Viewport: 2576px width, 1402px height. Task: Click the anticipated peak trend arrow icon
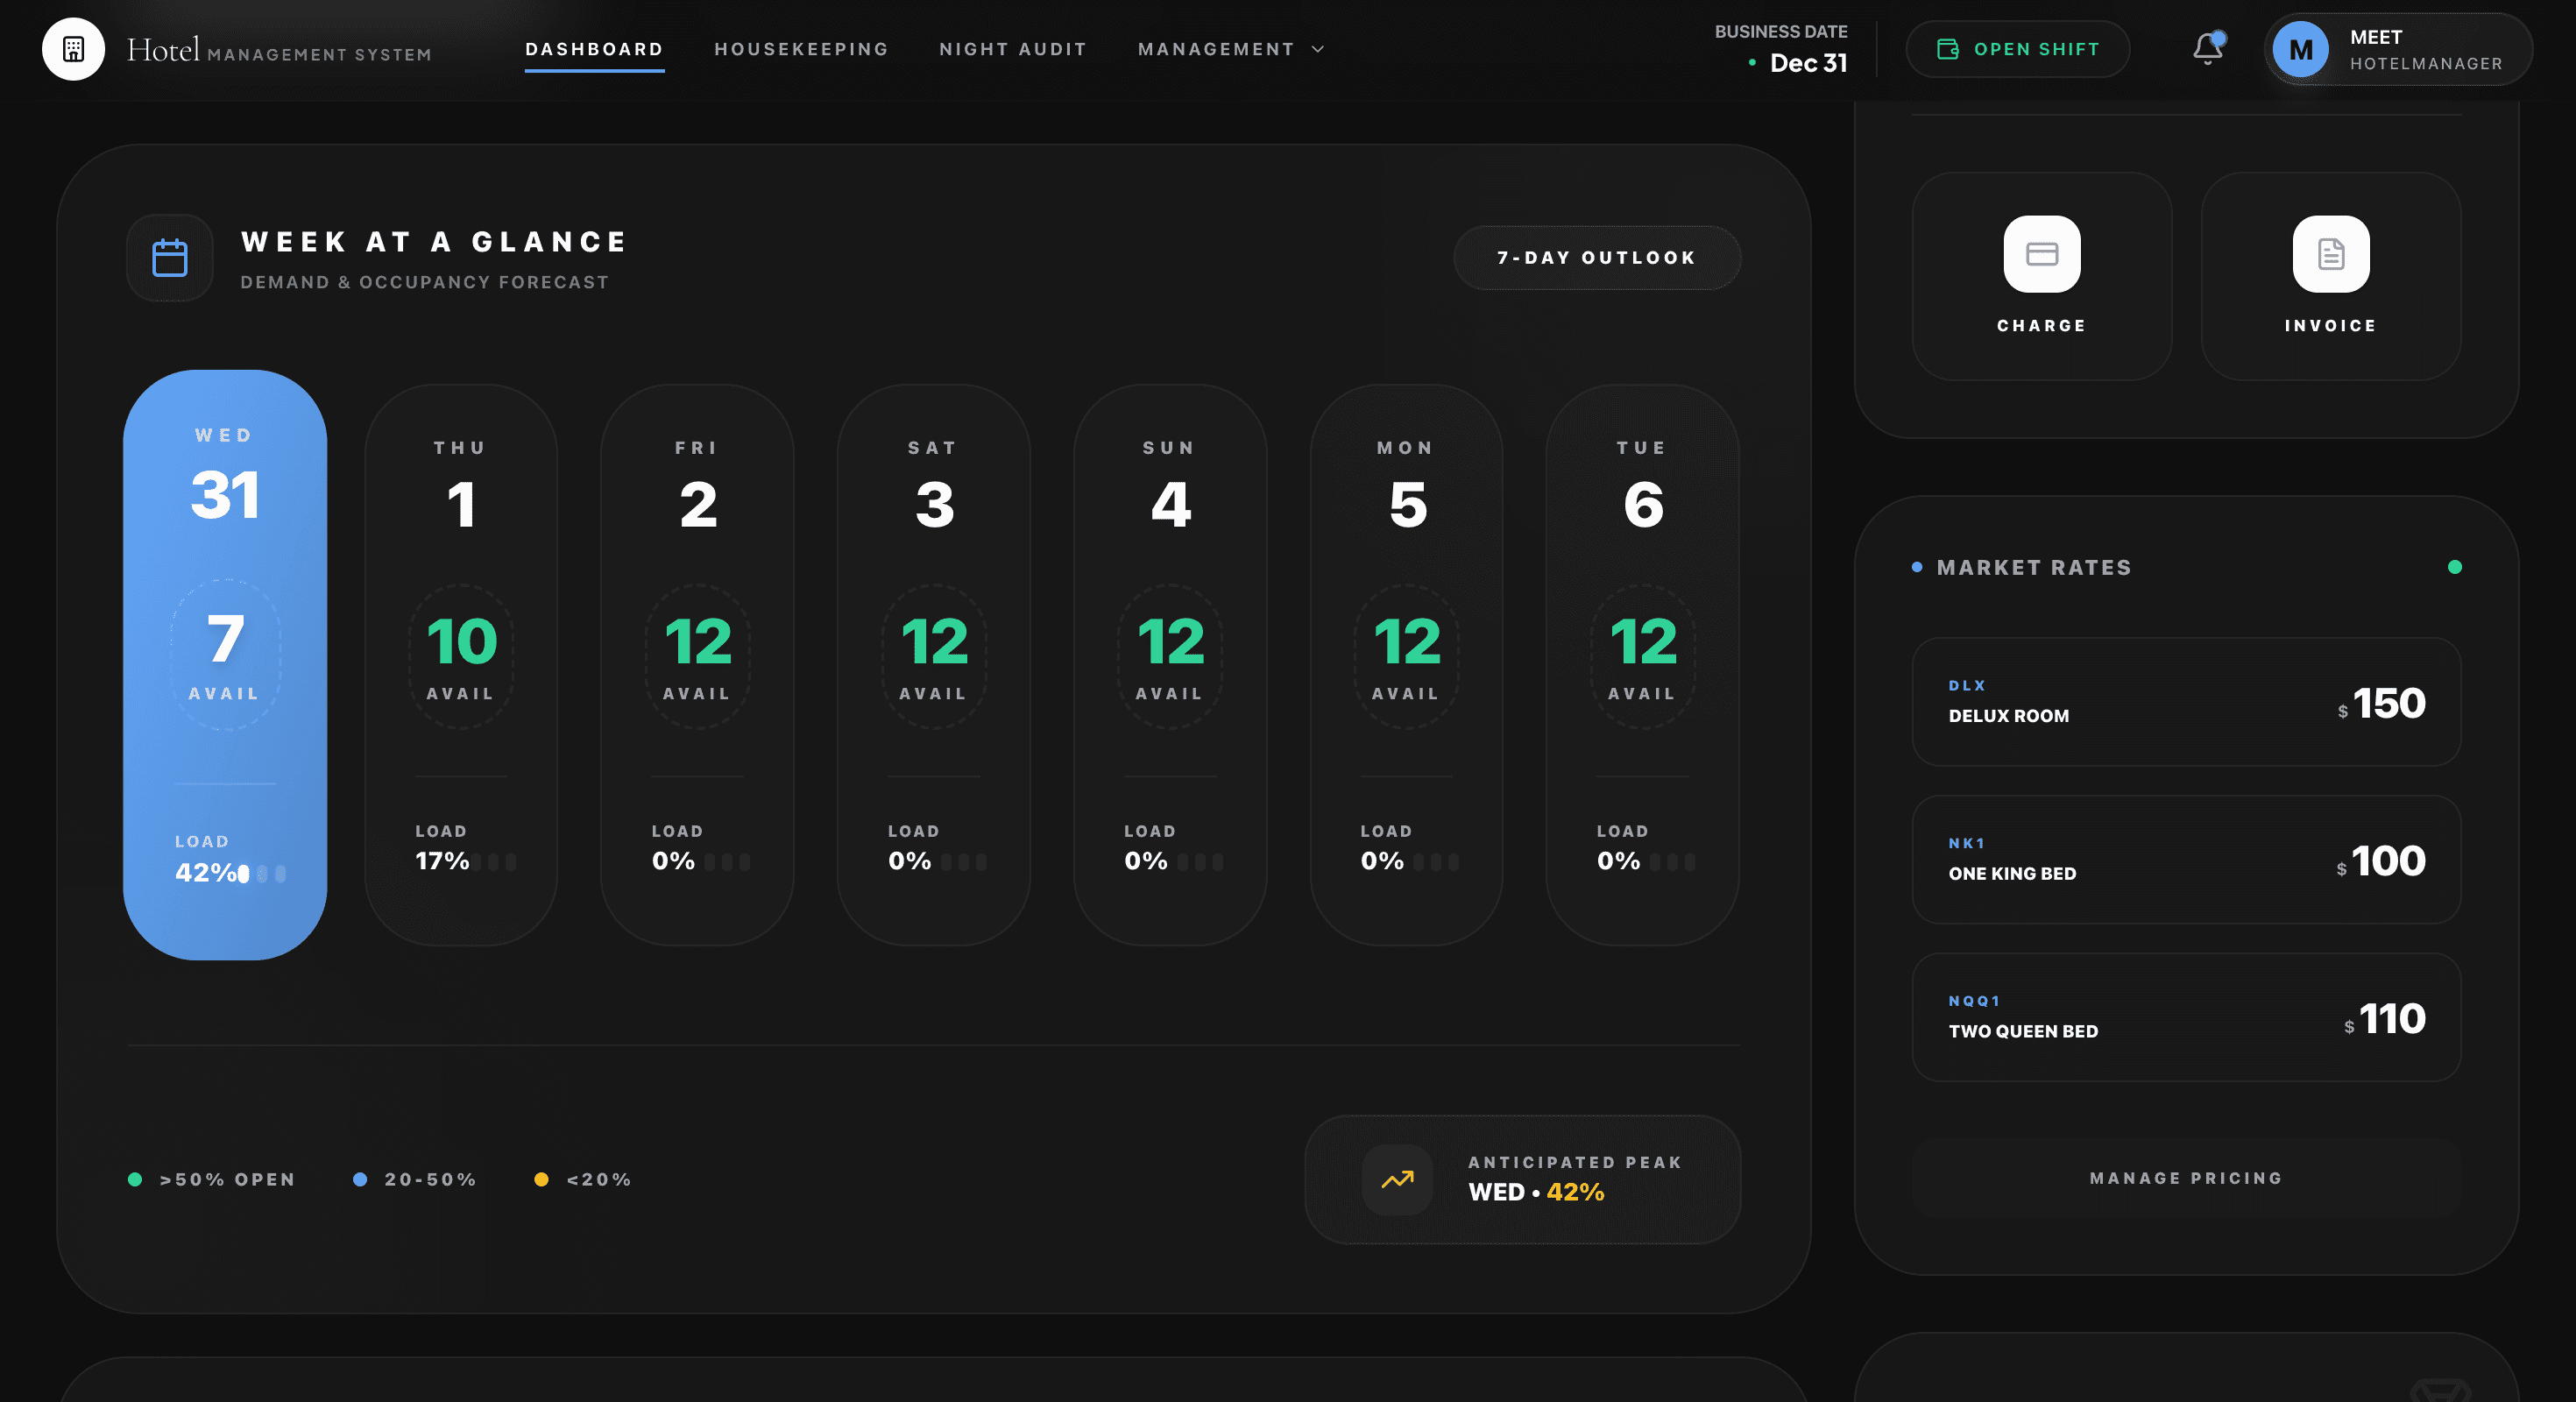(x=1396, y=1180)
